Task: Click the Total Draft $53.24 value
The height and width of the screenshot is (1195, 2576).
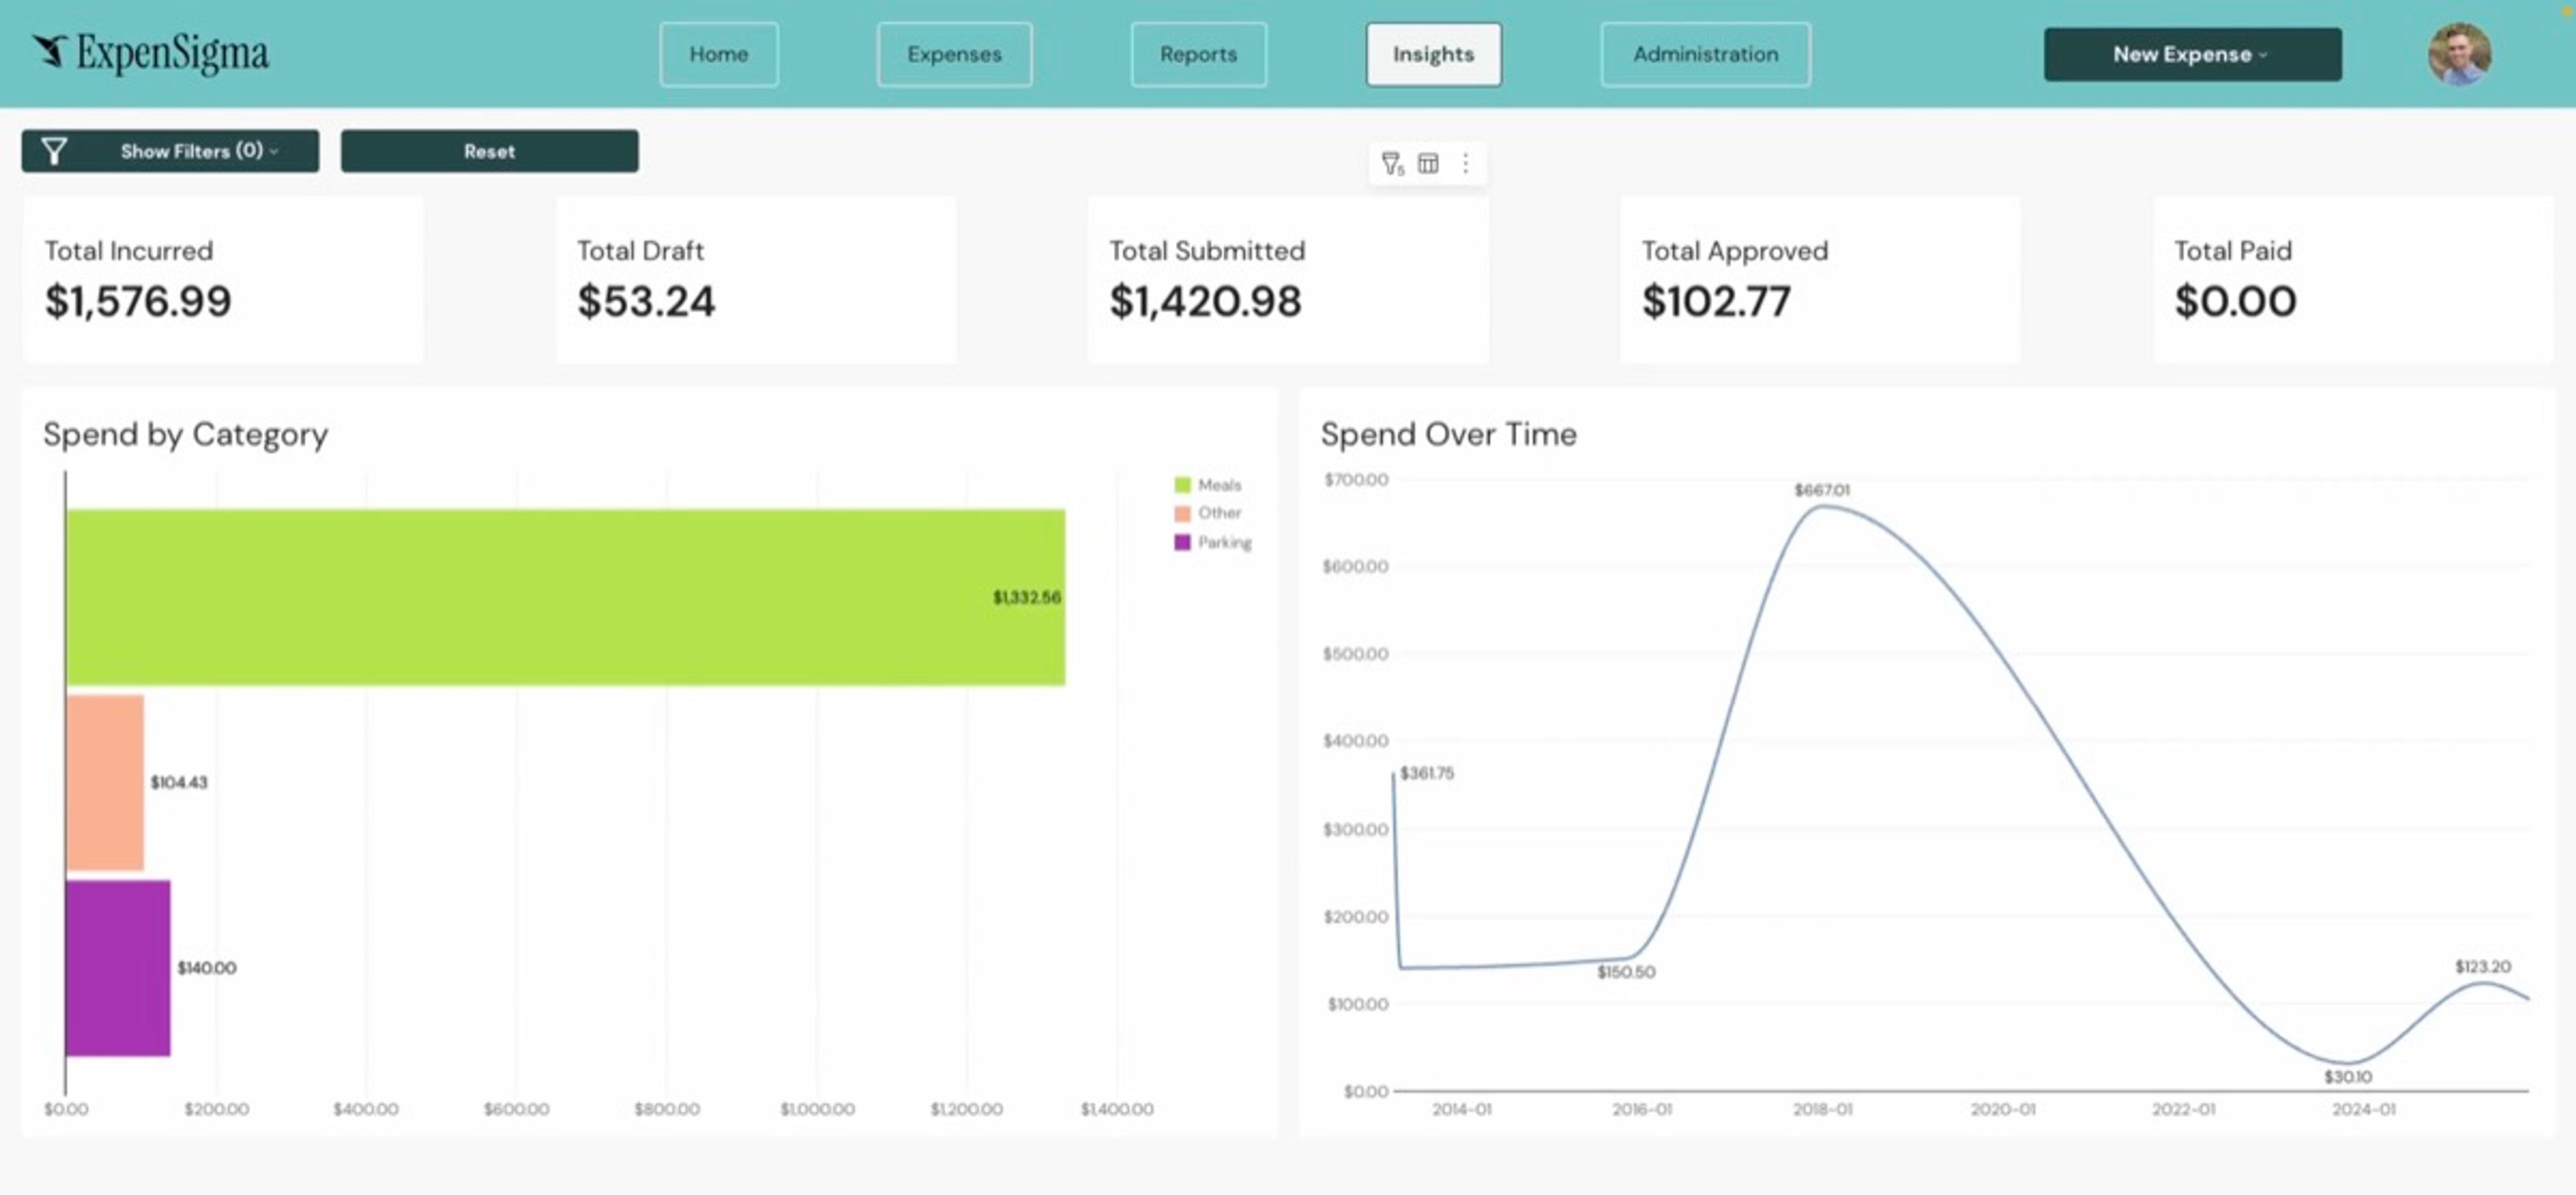Action: pos(646,301)
